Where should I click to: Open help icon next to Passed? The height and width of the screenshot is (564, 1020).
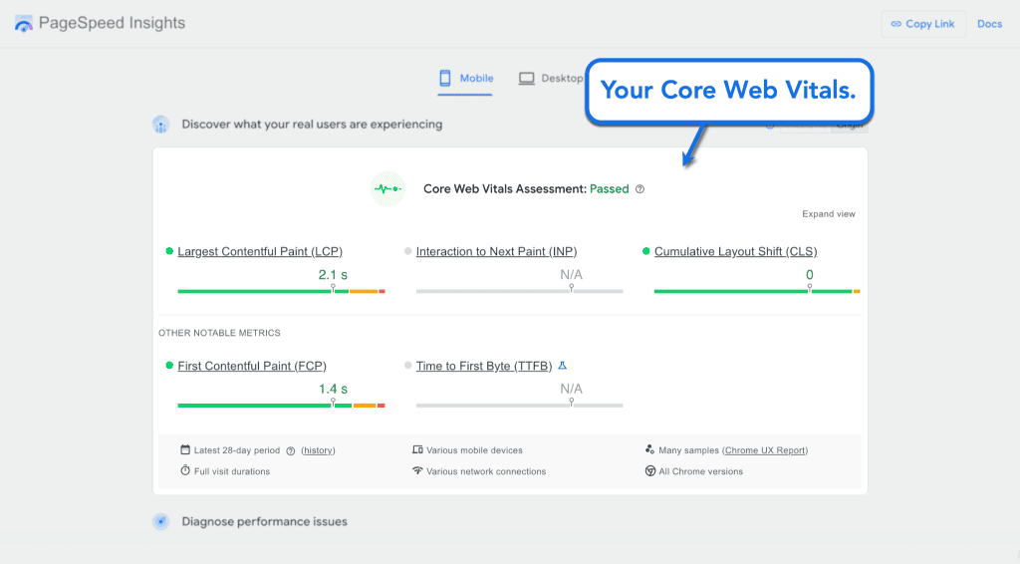click(x=640, y=189)
